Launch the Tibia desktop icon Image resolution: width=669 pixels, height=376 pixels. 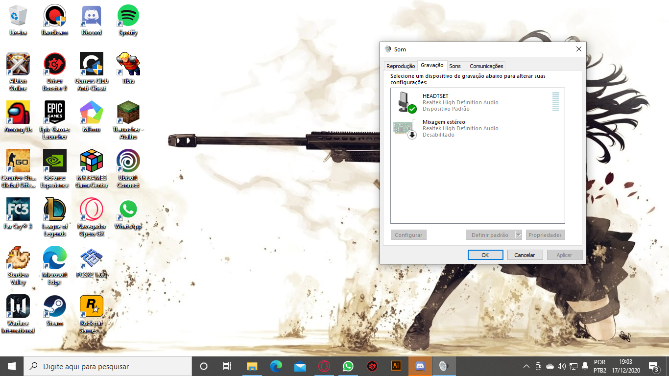click(128, 68)
